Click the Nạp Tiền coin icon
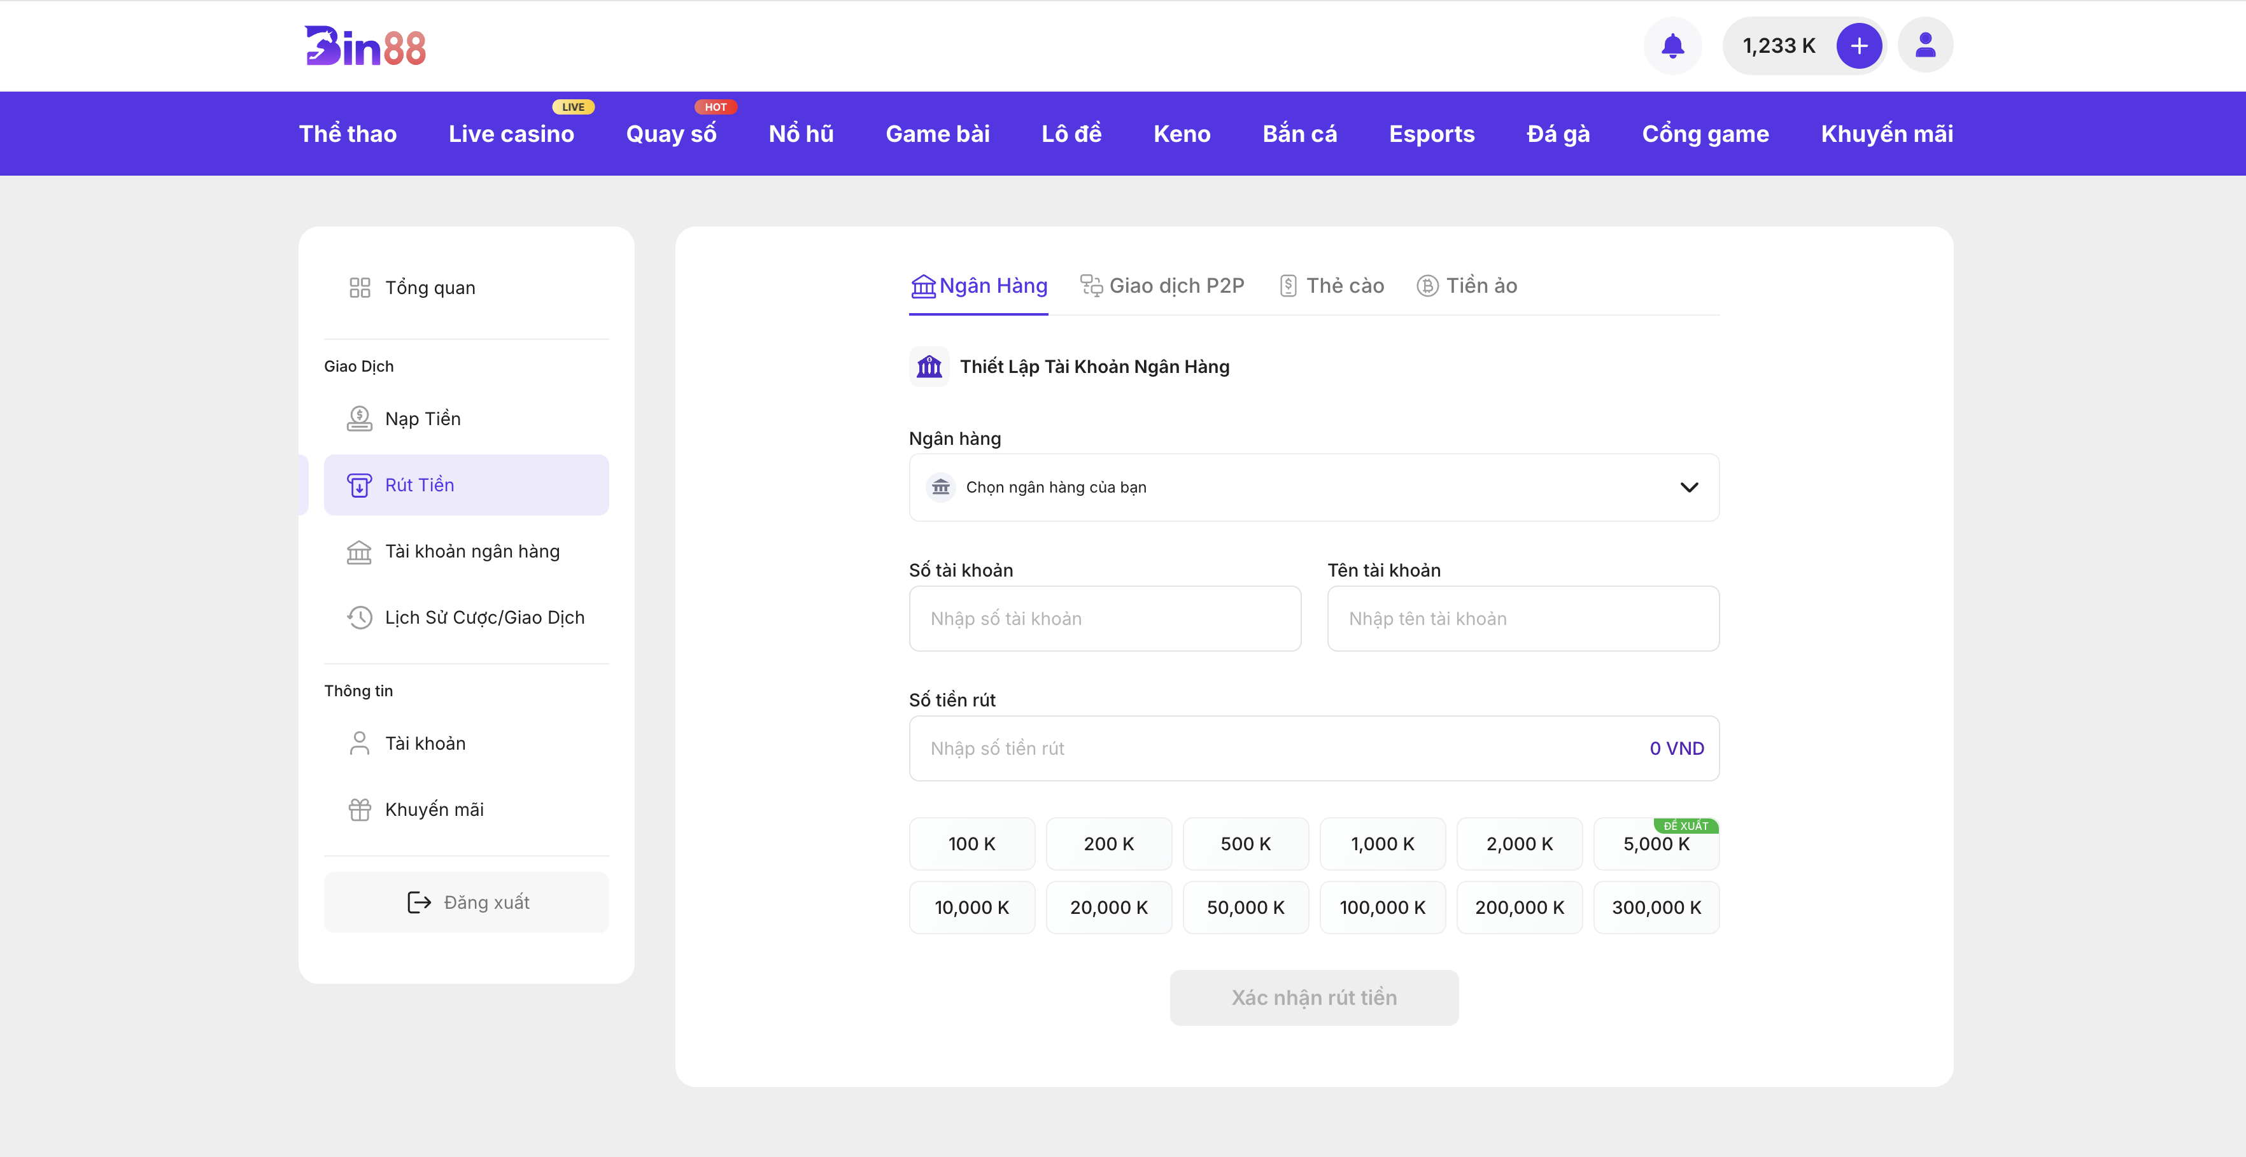Image resolution: width=2246 pixels, height=1157 pixels. tap(359, 419)
